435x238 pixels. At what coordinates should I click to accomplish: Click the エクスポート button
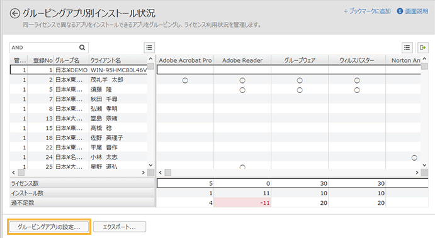click(119, 227)
